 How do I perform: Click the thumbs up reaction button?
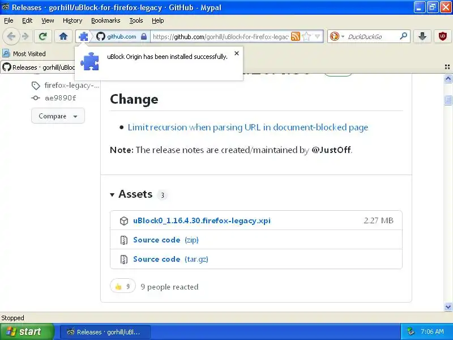point(122,287)
